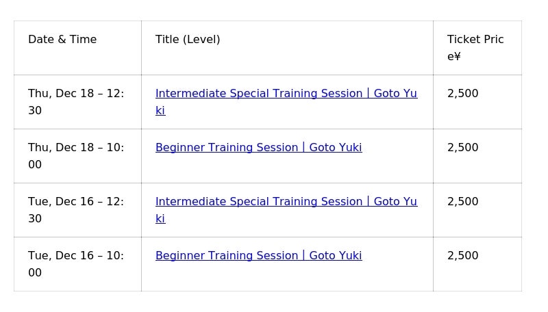Select the 2,500 price for Dec 18 10:00

[x=463, y=148]
